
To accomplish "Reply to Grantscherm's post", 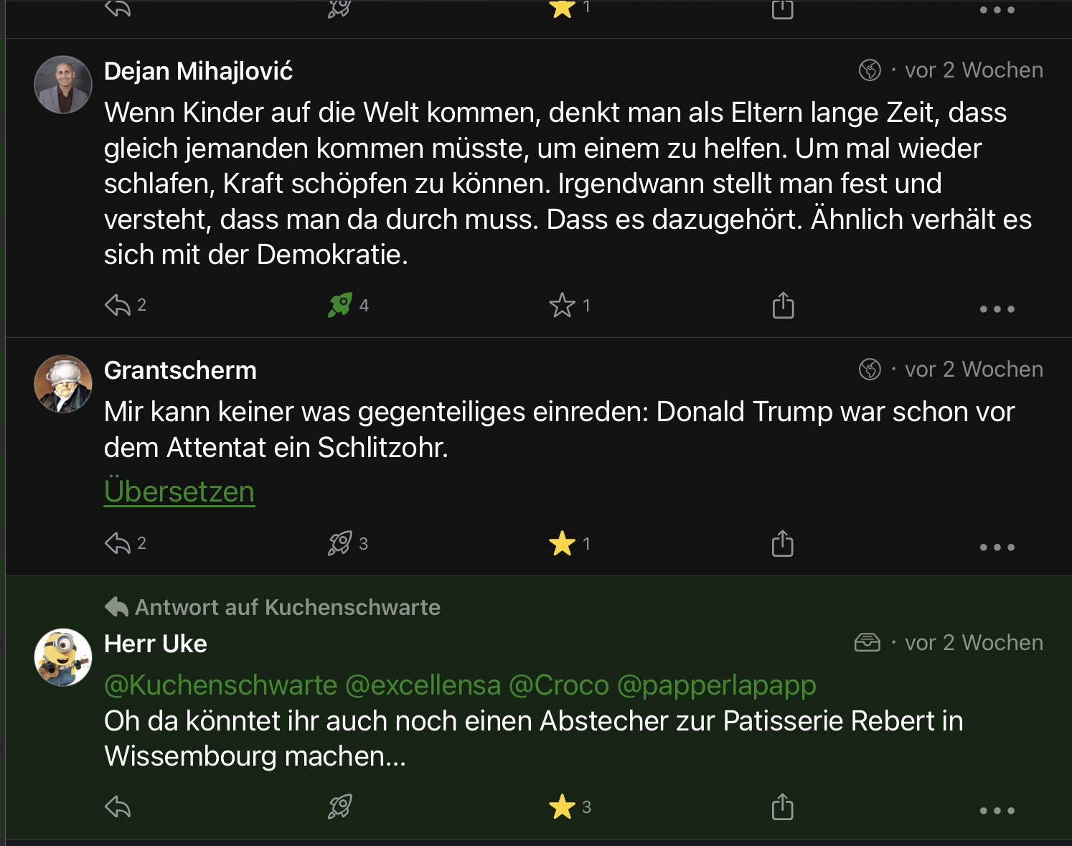I will point(118,543).
